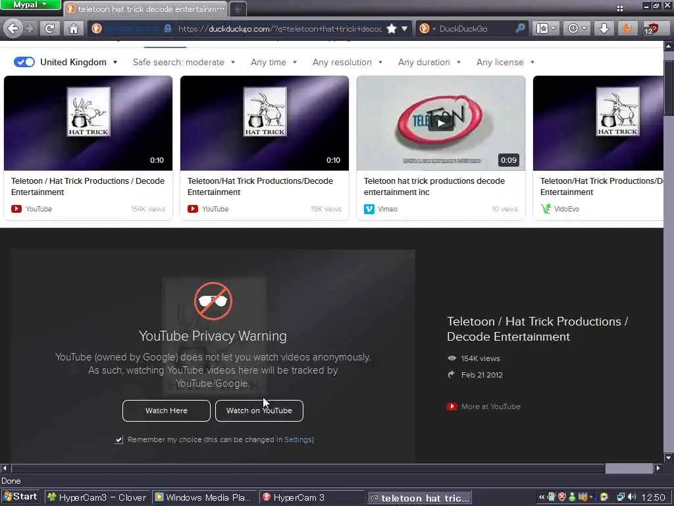Select the teletoon hat trick browser tab
Image resolution: width=674 pixels, height=506 pixels.
145,9
